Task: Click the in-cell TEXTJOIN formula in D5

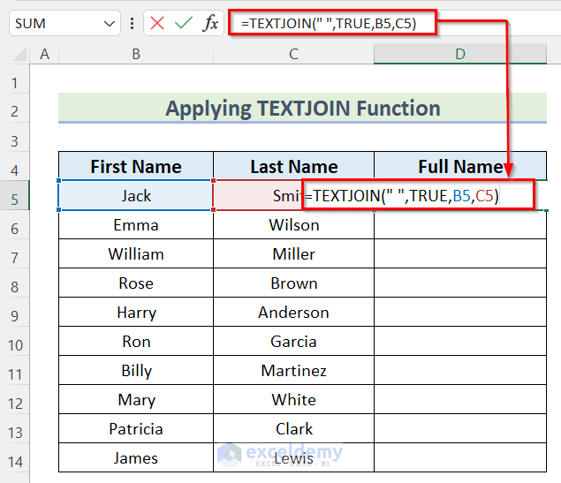Action: 401,196
